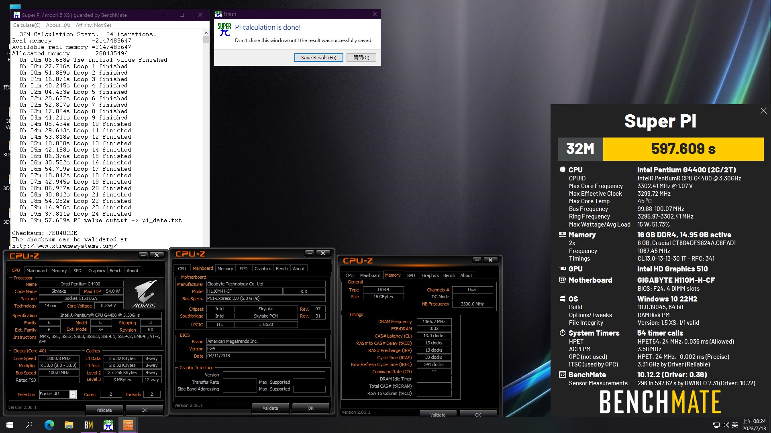Close the PI calculation Finish dialog
771x433 pixels.
tap(375, 14)
